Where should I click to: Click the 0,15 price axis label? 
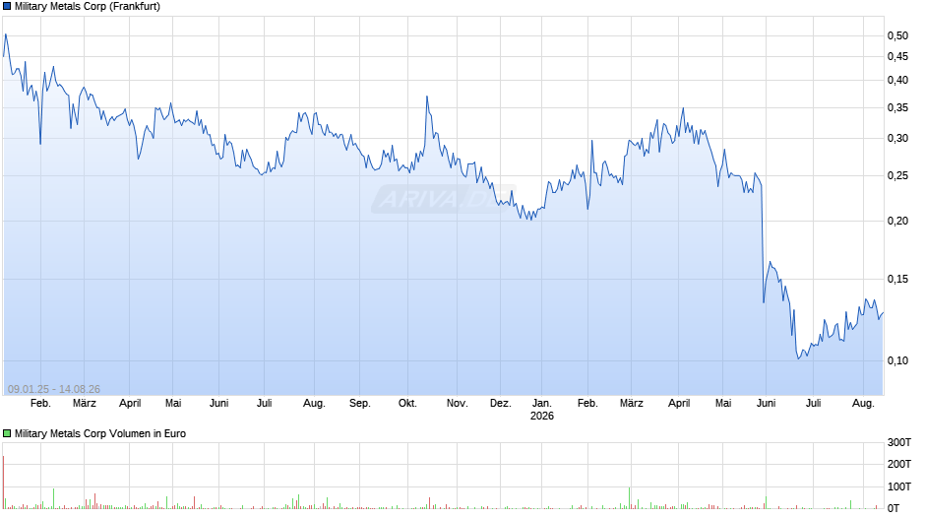click(x=897, y=279)
